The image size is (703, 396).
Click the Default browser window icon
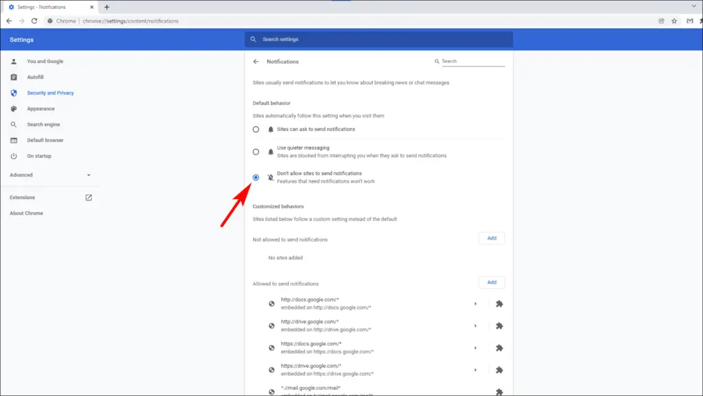[x=14, y=140]
